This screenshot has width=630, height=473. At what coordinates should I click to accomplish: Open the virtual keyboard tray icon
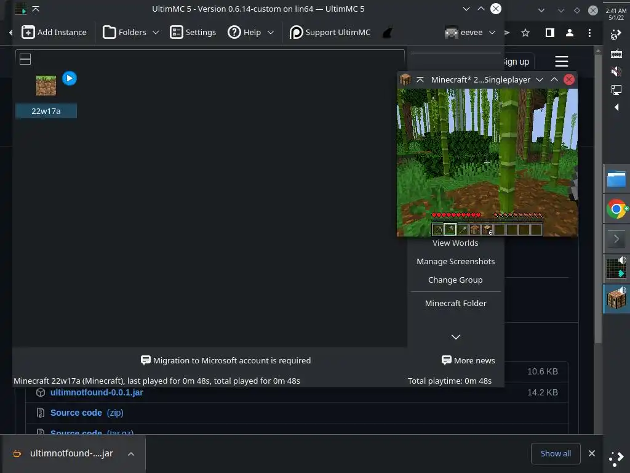616,53
